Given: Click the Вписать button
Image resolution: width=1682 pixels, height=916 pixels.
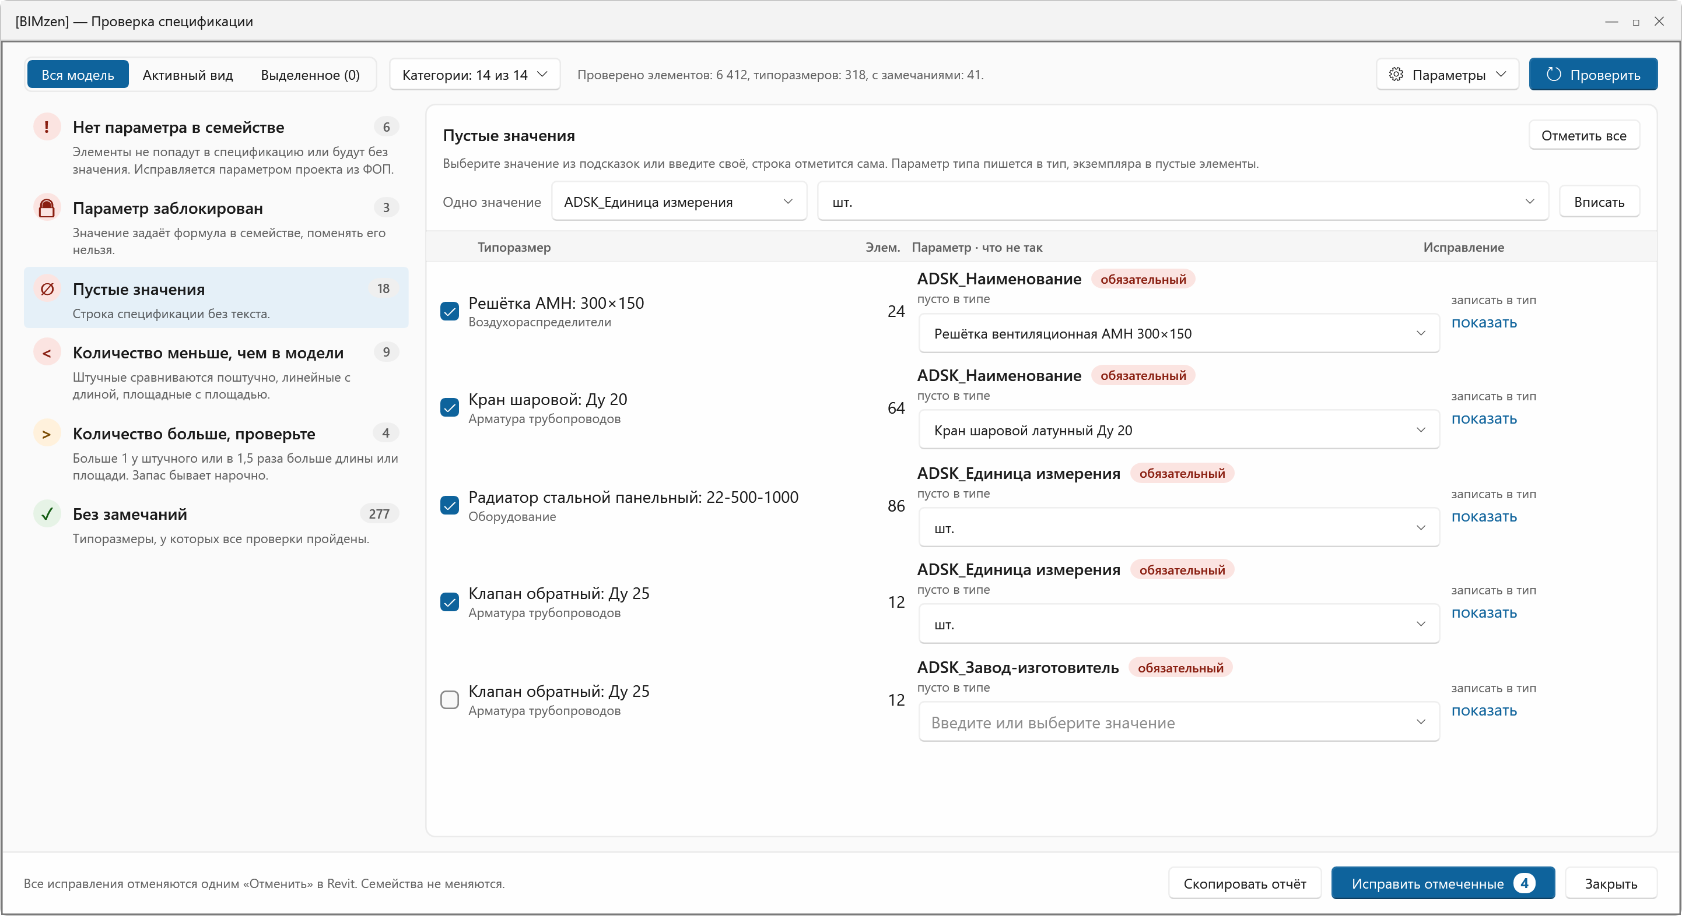Looking at the screenshot, I should pyautogui.click(x=1599, y=202).
